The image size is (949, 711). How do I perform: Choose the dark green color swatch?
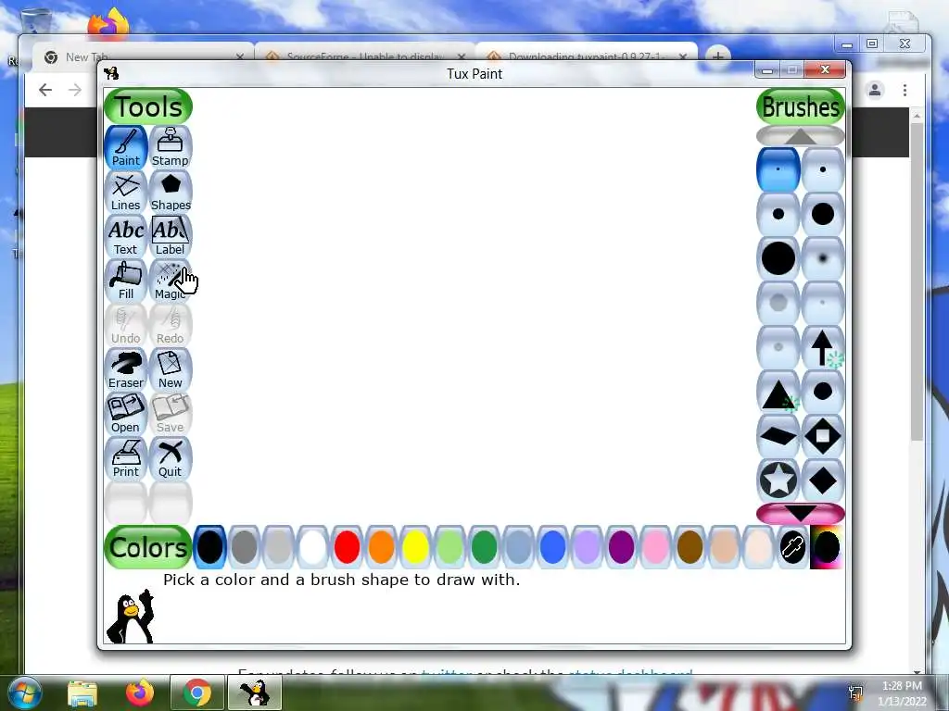484,548
